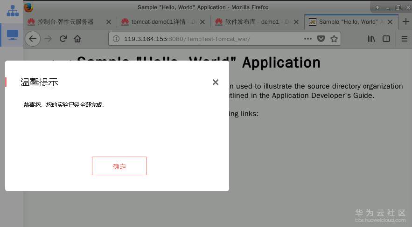412x227 pixels.
Task: Click the Application heading on the page
Action: pos(281,62)
